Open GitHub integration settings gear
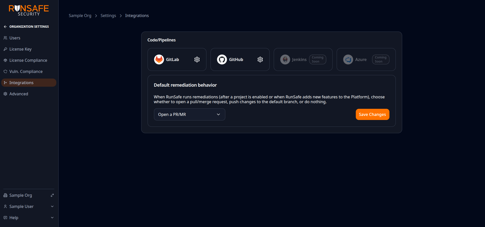The width and height of the screenshot is (485, 227). pyautogui.click(x=260, y=59)
